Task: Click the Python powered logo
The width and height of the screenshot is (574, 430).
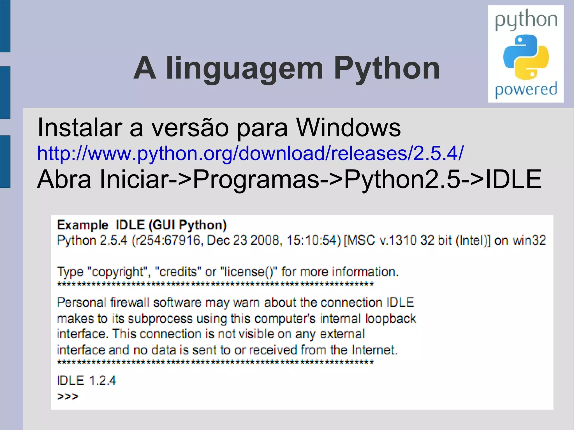Action: point(526,54)
